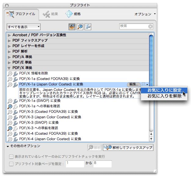Click magnifier icon of PDF/X-1a (SWOP) に変換
191x177 pixels.
10,101
